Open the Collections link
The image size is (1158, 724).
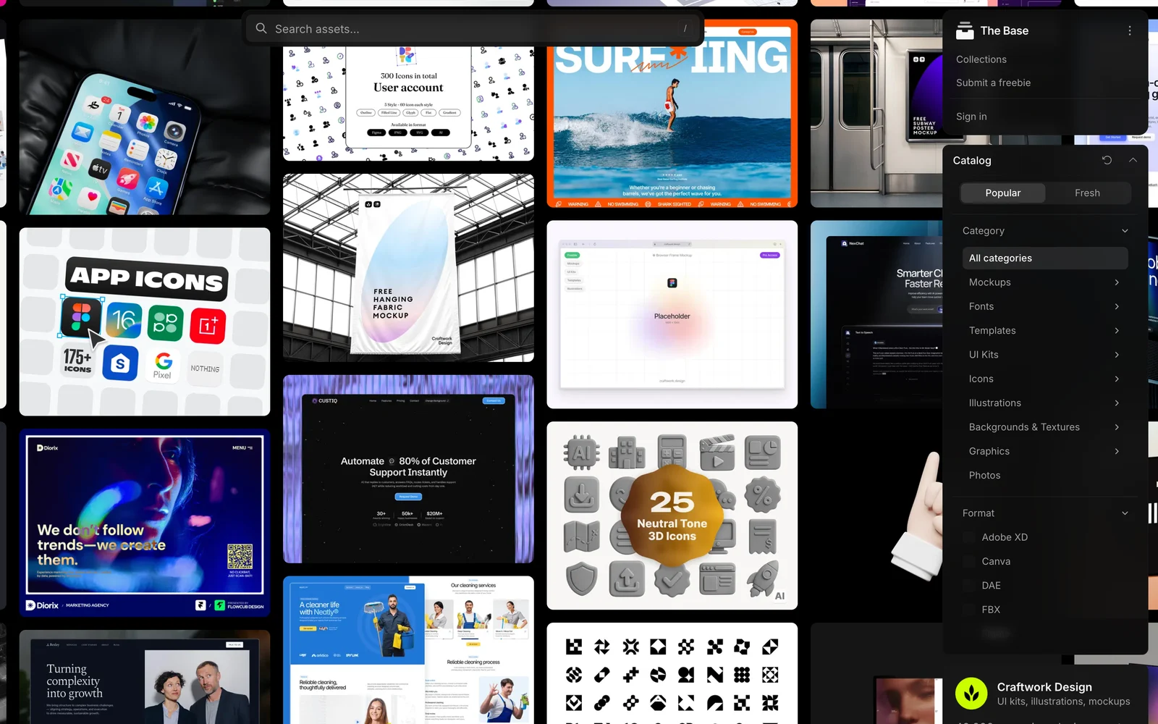tap(981, 59)
